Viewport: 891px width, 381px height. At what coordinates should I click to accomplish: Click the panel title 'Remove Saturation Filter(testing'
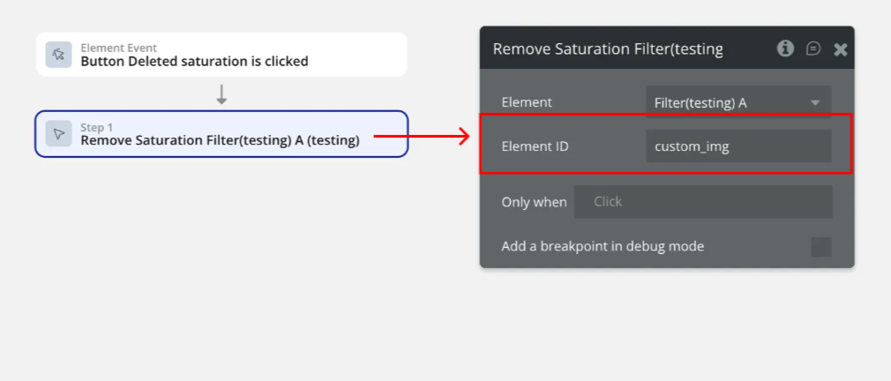click(607, 49)
